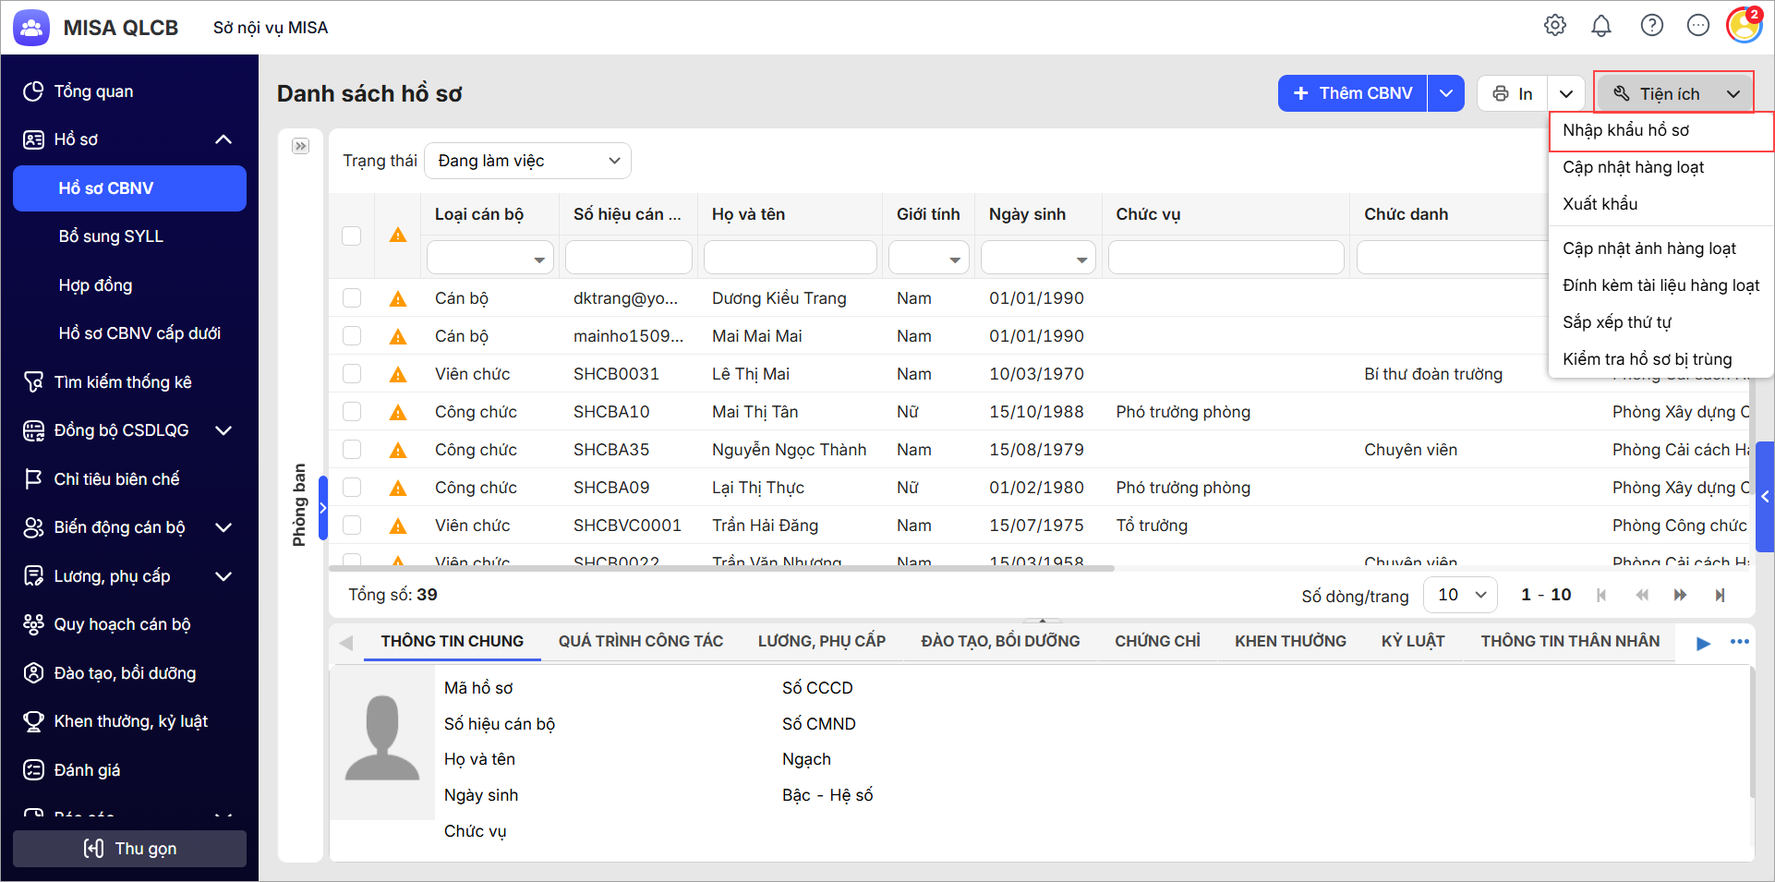Expand the Thêm CBNV dropdown arrow
This screenshot has height=882, width=1775.
tap(1446, 93)
